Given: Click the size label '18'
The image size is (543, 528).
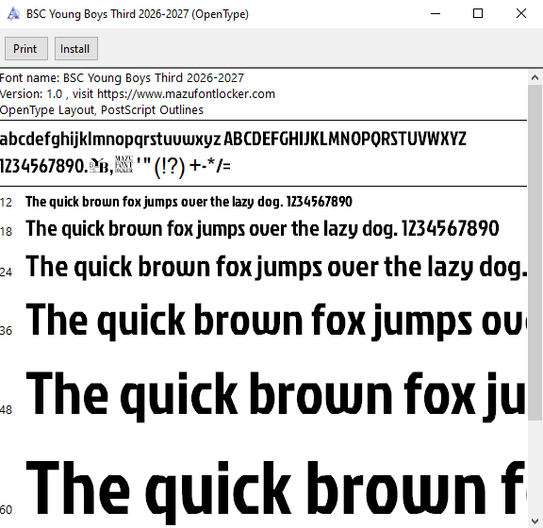Looking at the screenshot, I should tap(7, 232).
